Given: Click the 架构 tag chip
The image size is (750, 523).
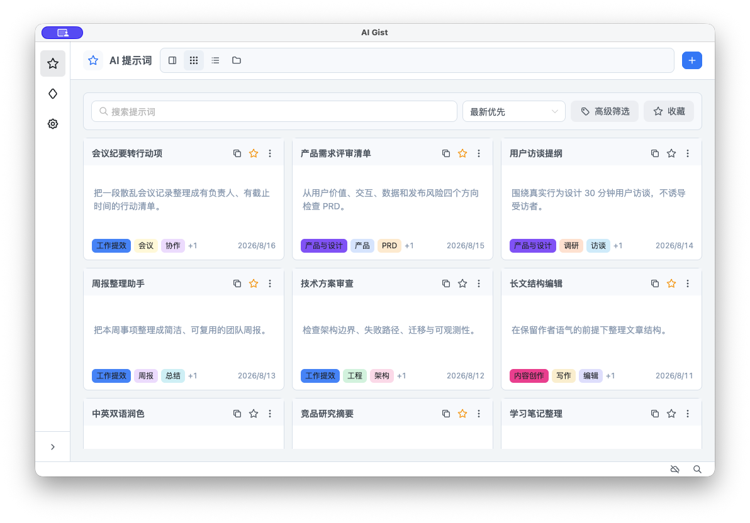Looking at the screenshot, I should point(382,376).
